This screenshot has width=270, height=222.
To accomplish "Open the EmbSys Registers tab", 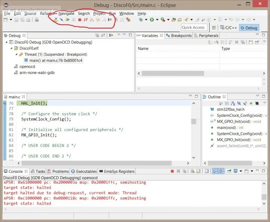I will (x=117, y=171).
